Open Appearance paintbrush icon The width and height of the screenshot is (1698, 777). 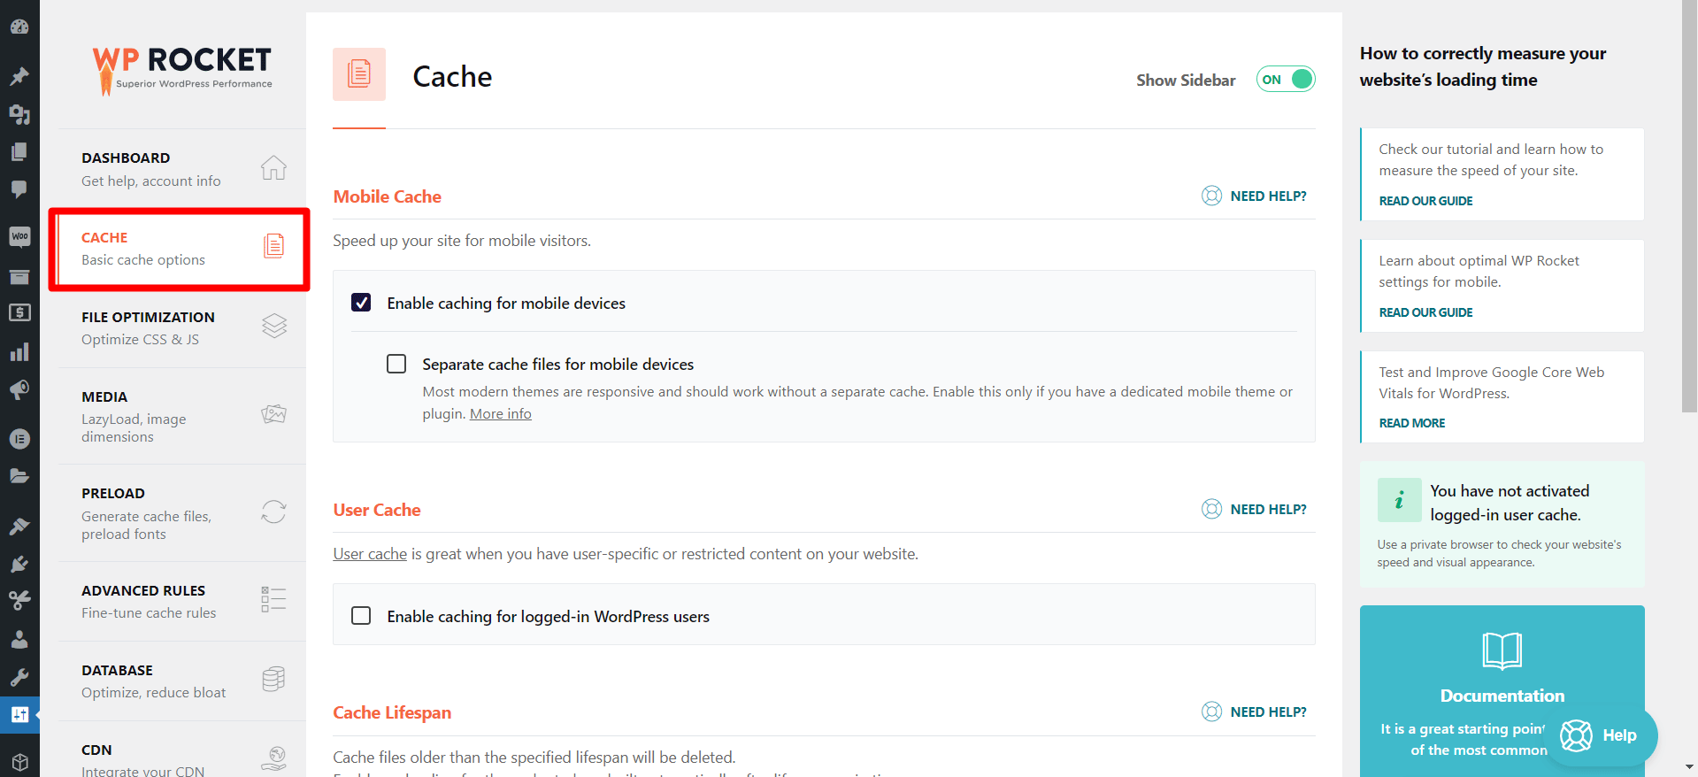(x=19, y=526)
